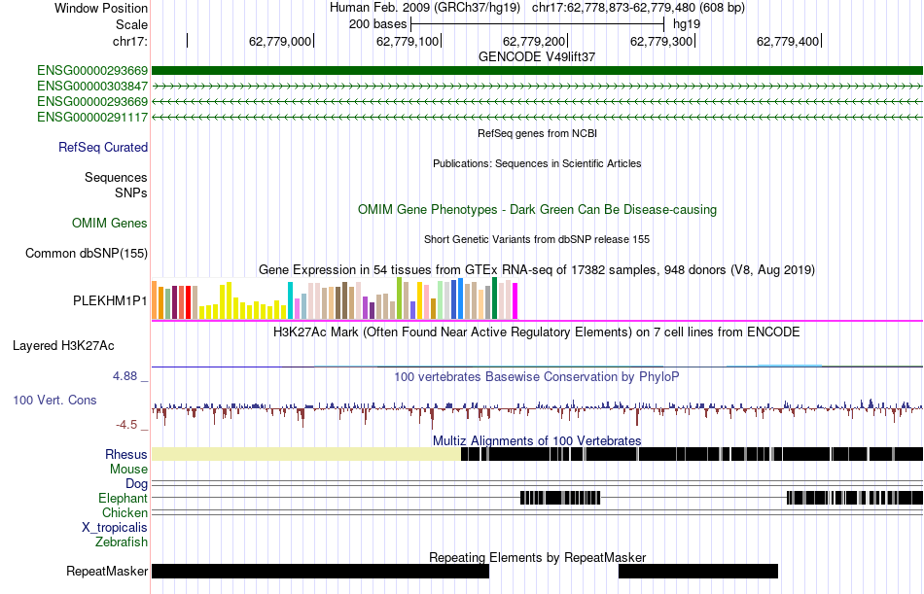Click the Zebrafish species label
This screenshot has width=924, height=594.
(x=122, y=542)
